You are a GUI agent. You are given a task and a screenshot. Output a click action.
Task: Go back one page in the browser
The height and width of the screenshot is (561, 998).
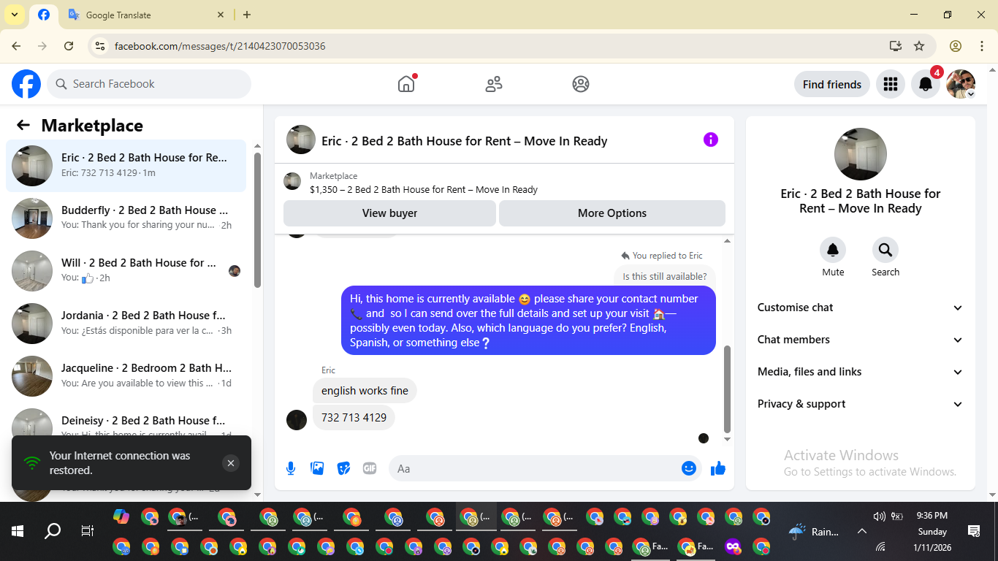(16, 46)
